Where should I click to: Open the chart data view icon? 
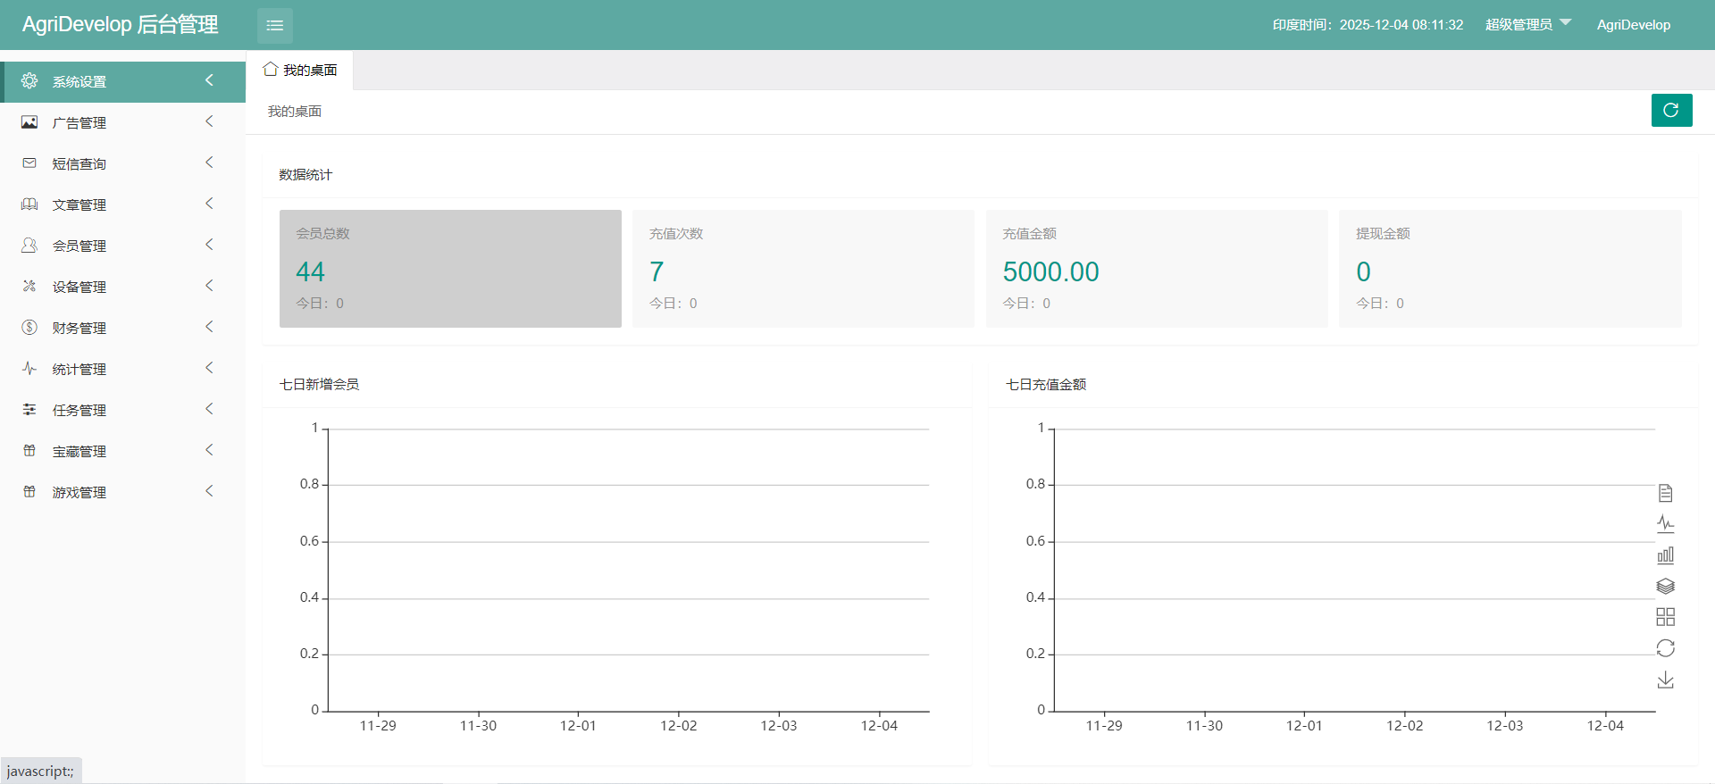tap(1665, 493)
